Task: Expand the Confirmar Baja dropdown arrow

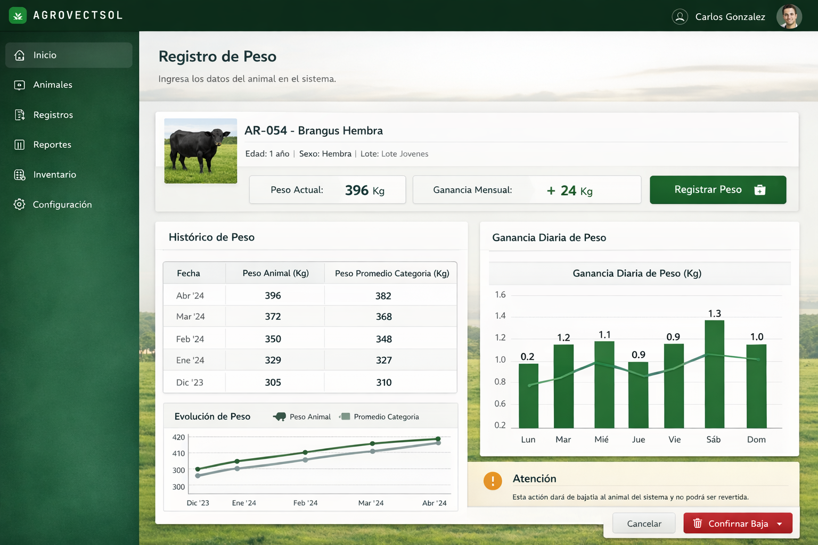Action: tap(780, 524)
